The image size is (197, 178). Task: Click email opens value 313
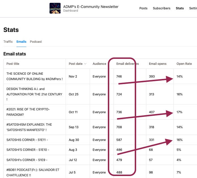point(151,94)
